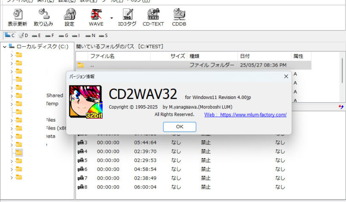Click 禁止 in the track 3 row
Image resolution: width=346 pixels, height=202 pixels.
(205, 143)
